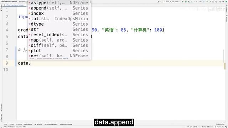This screenshot has width=228, height=128.
Task: Run the current configuration with green play button
Action: coord(183,1)
